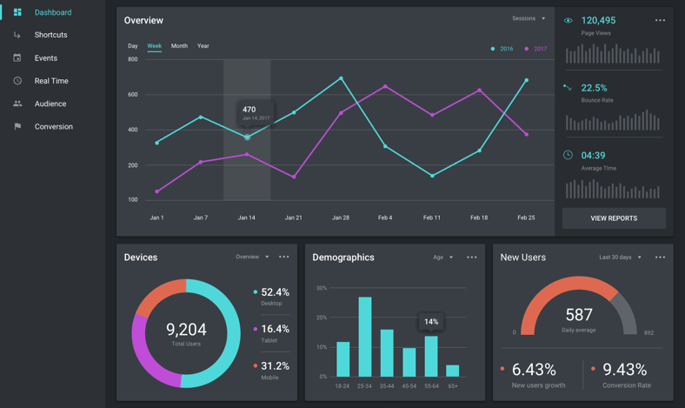Open the Demographics card options menu
The height and width of the screenshot is (408, 685).
(x=472, y=258)
